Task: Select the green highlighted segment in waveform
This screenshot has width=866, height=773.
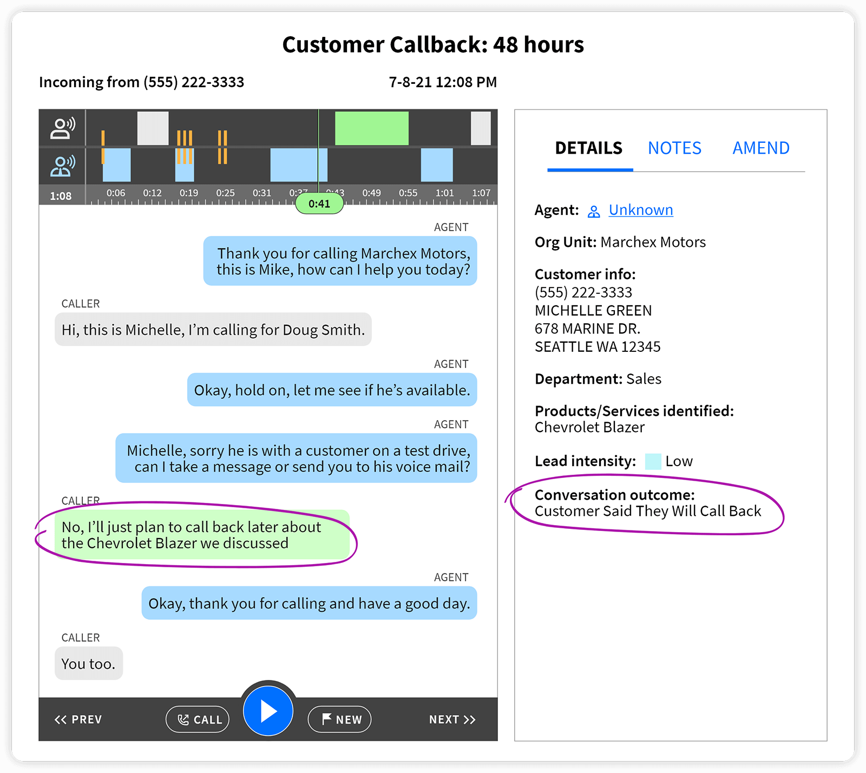Action: [x=372, y=128]
